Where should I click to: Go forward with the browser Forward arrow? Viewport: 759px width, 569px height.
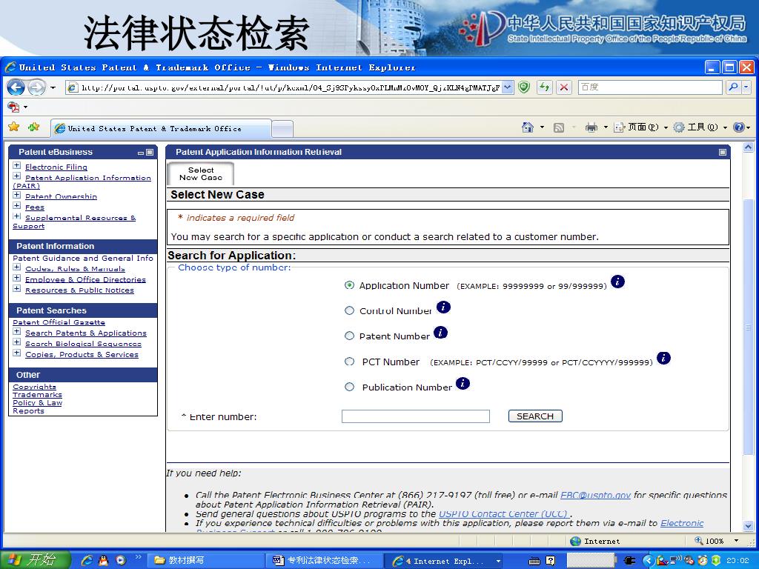pos(36,87)
